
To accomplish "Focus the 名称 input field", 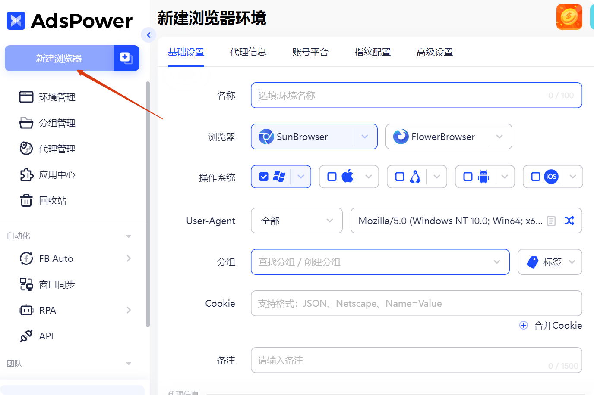I will pos(417,95).
